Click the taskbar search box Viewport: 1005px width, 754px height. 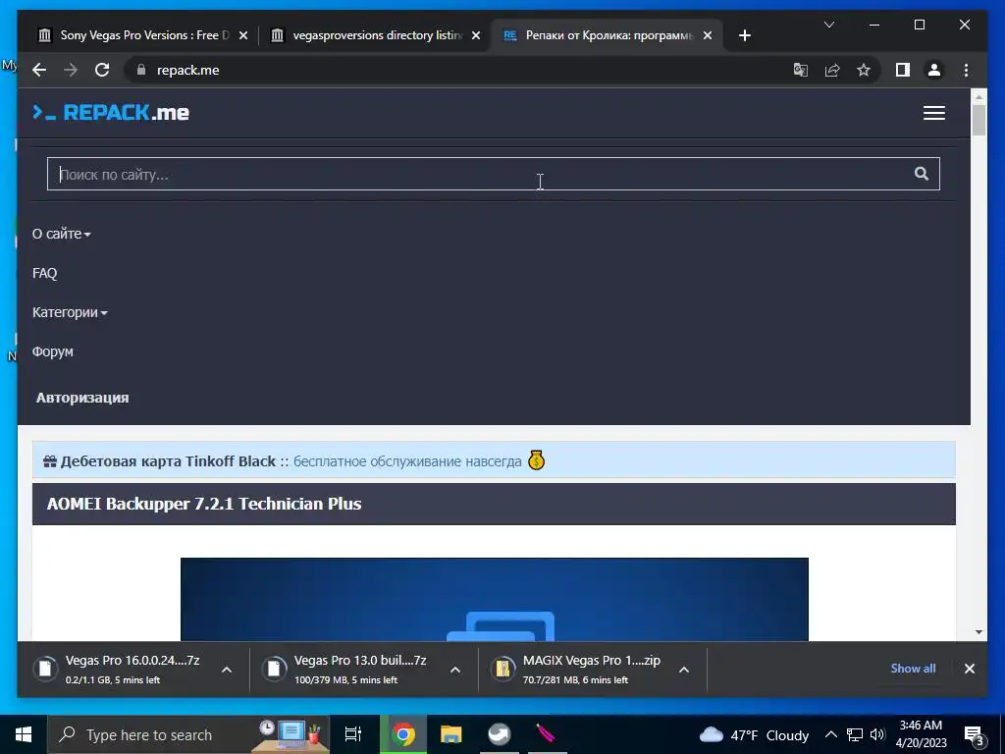[188, 734]
